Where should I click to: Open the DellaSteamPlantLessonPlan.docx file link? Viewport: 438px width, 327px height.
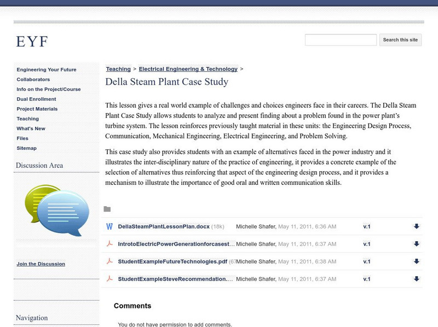[x=164, y=226]
